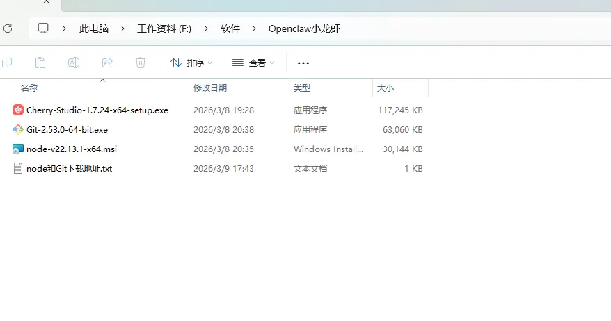Image resolution: width=611 pixels, height=321 pixels.
Task: Expand chevron after 此电脑 in breadcrumb
Action: click(x=122, y=28)
